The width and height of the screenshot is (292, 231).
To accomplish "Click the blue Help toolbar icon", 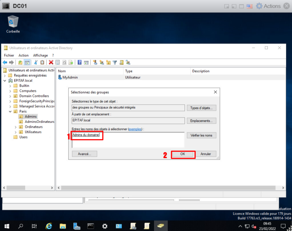I will 80,62.
